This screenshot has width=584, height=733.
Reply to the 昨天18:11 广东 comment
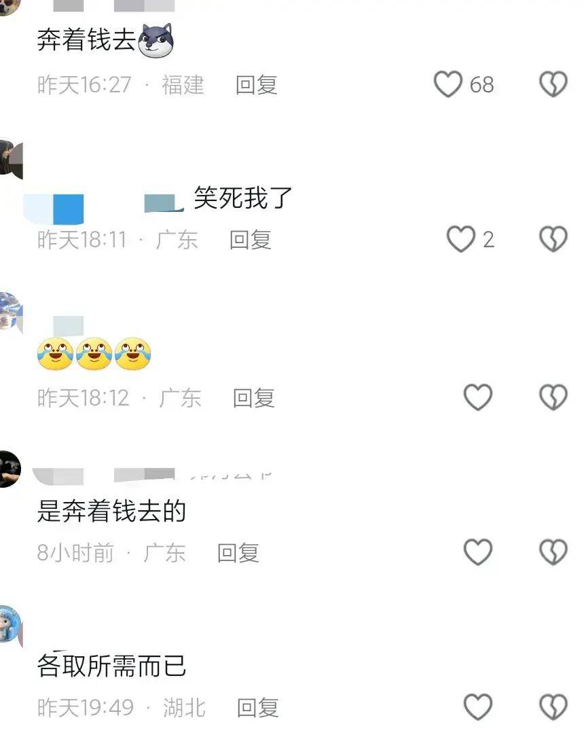(251, 240)
